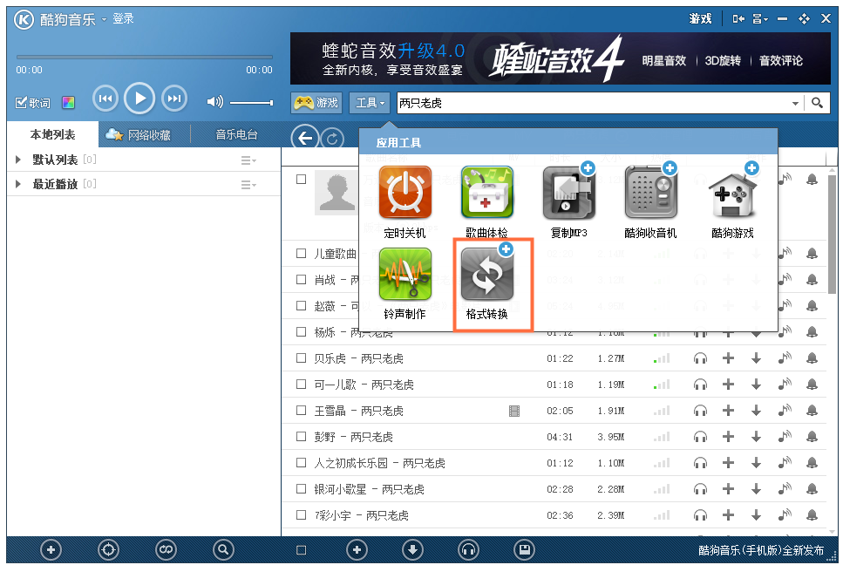
Task: Check the box for 贝乐虎 - 两只老虎
Action: pos(302,357)
